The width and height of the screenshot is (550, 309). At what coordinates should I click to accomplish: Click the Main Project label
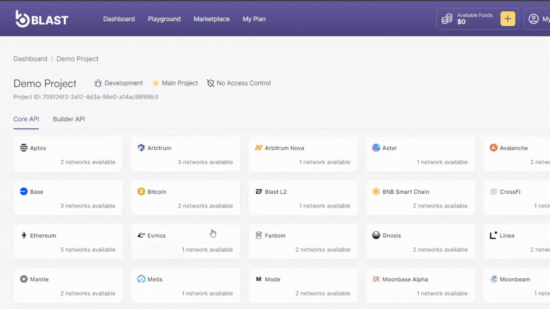180,83
